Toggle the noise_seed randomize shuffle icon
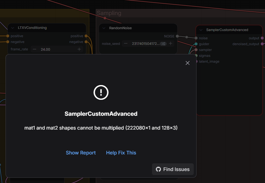The image size is (265, 183). coord(163,44)
